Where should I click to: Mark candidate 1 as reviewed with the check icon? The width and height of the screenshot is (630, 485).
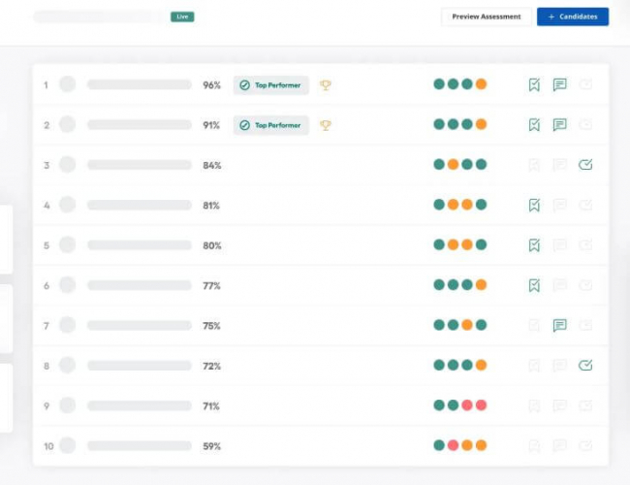click(585, 84)
